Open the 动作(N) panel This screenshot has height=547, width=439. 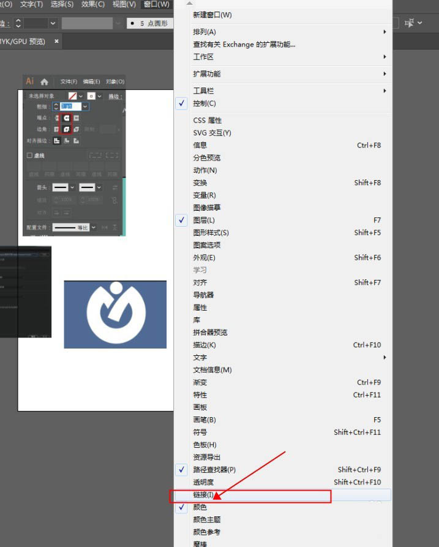click(x=283, y=170)
